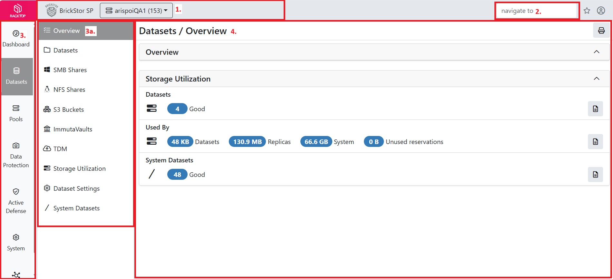
Task: Click the navigate to search field
Action: tap(536, 11)
